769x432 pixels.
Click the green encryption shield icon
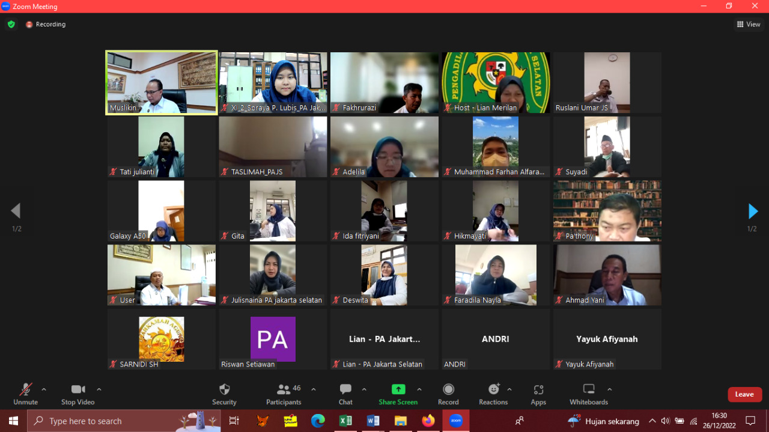tap(11, 25)
